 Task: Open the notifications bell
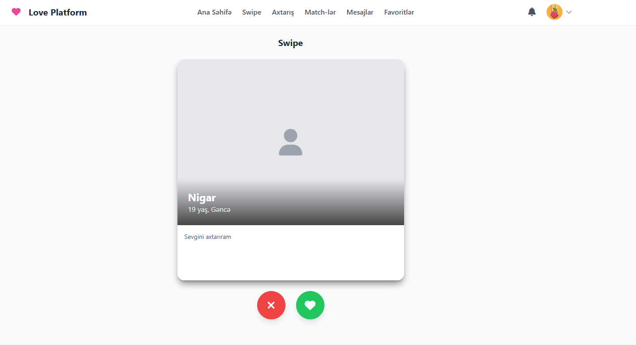click(532, 12)
